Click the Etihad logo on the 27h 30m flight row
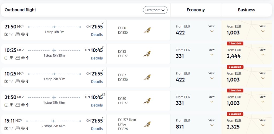The width and height of the screenshot is (274, 134). tap(147, 77)
